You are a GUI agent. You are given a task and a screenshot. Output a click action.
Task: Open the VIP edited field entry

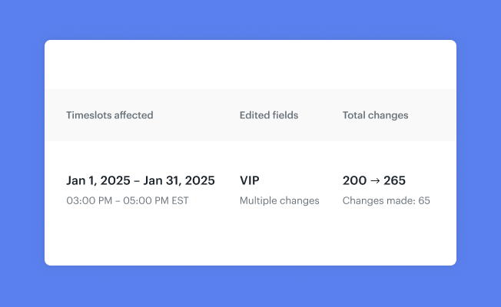click(x=250, y=180)
